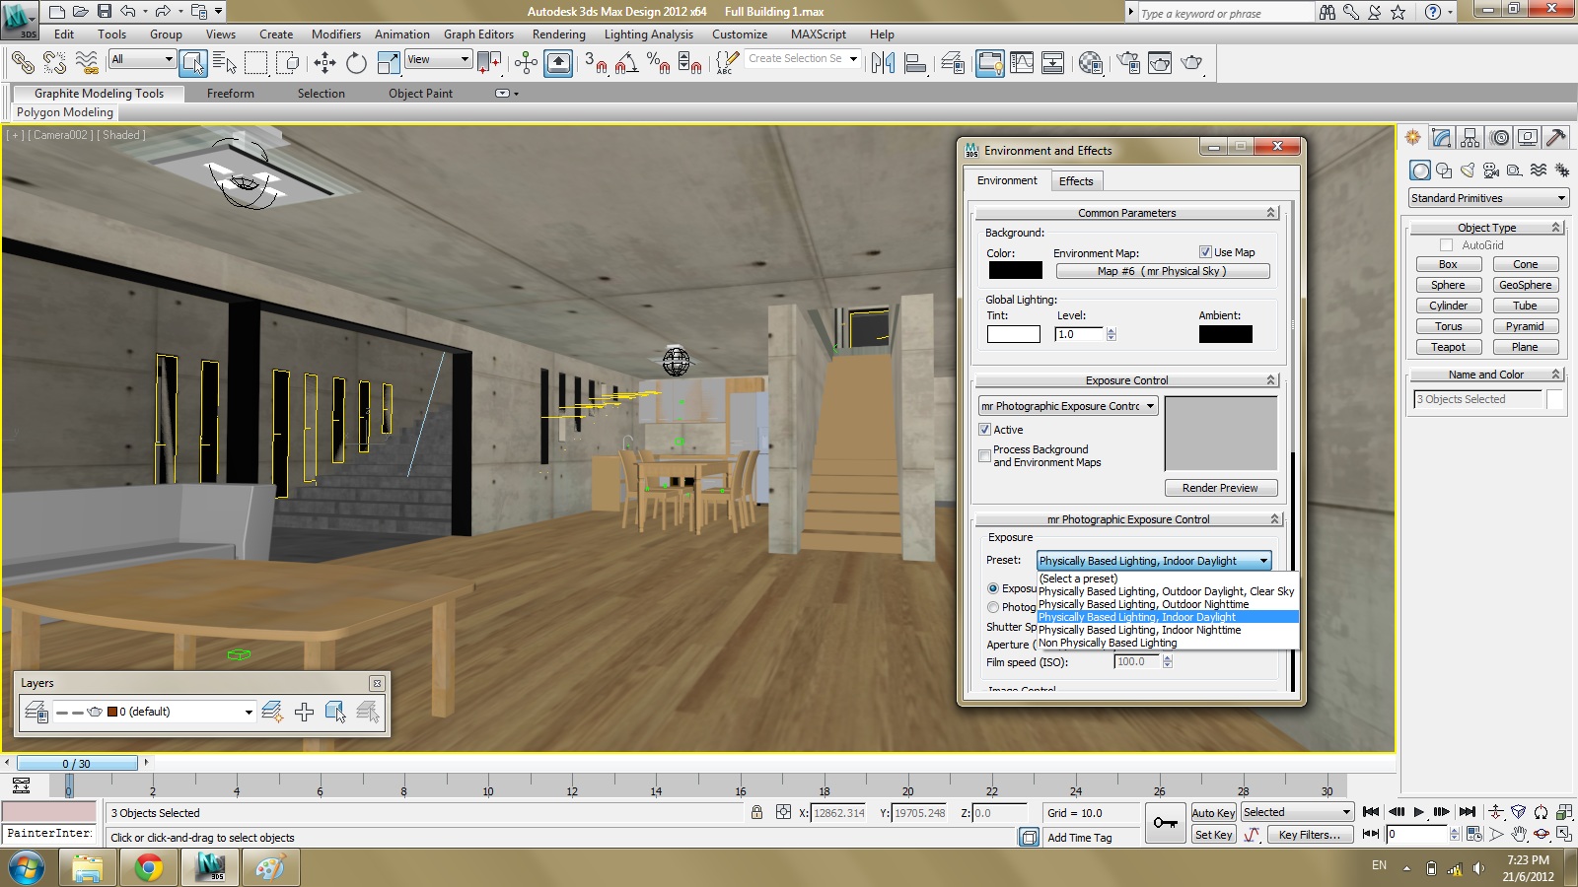Toggle the Use Map checkbox
Image resolution: width=1578 pixels, height=887 pixels.
1205,252
